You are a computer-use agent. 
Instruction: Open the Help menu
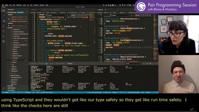(47, 5)
